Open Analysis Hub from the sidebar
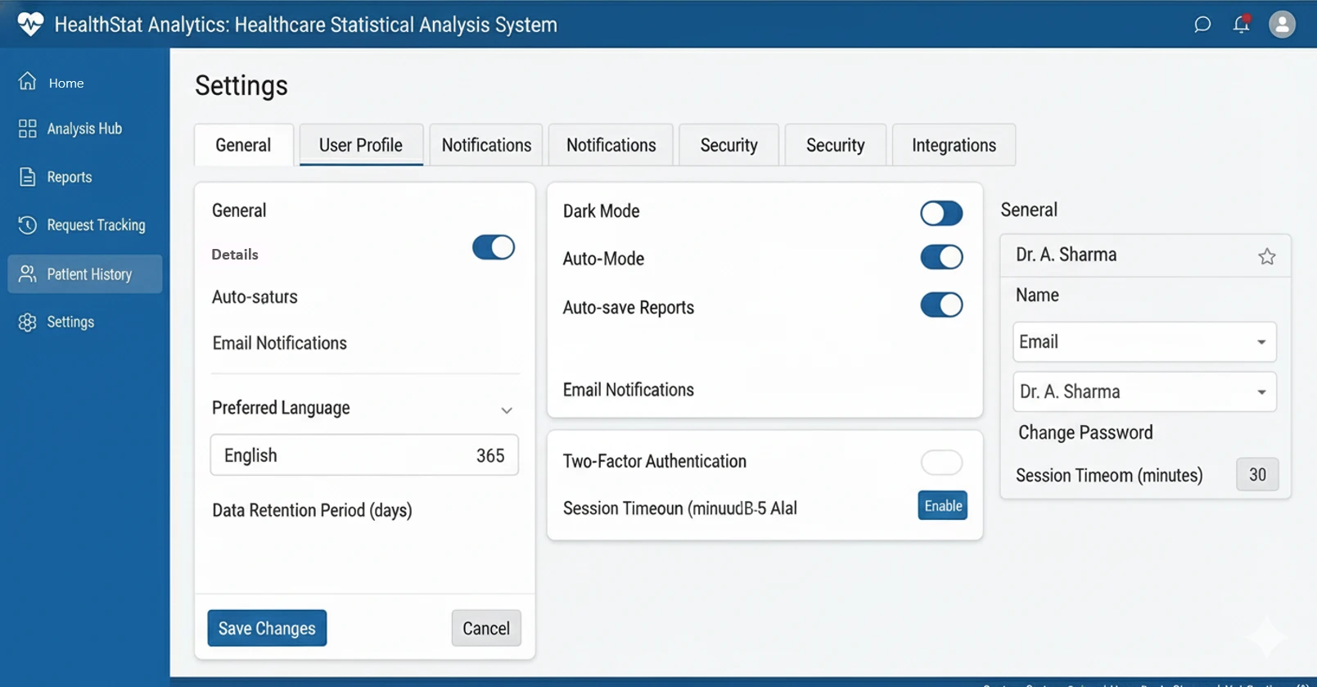The image size is (1317, 687). pyautogui.click(x=83, y=129)
